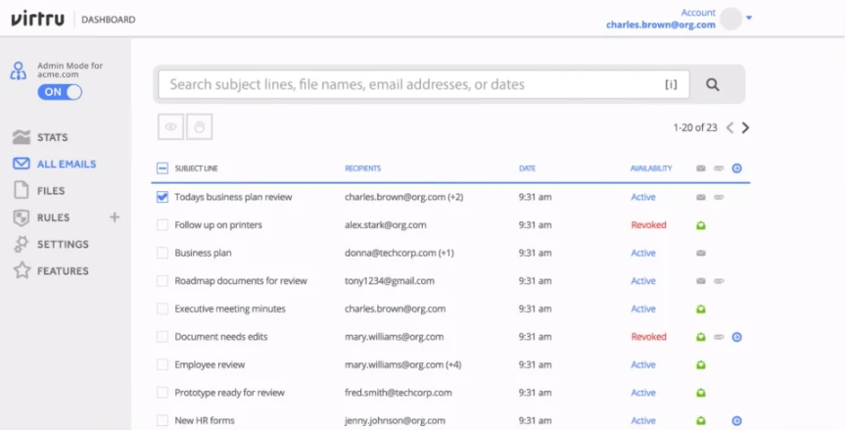The width and height of the screenshot is (845, 430).
Task: Focus the search subject lines field
Action: pyautogui.click(x=423, y=84)
